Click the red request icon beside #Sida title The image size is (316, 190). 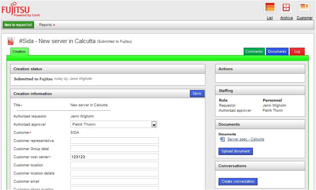click(x=11, y=41)
